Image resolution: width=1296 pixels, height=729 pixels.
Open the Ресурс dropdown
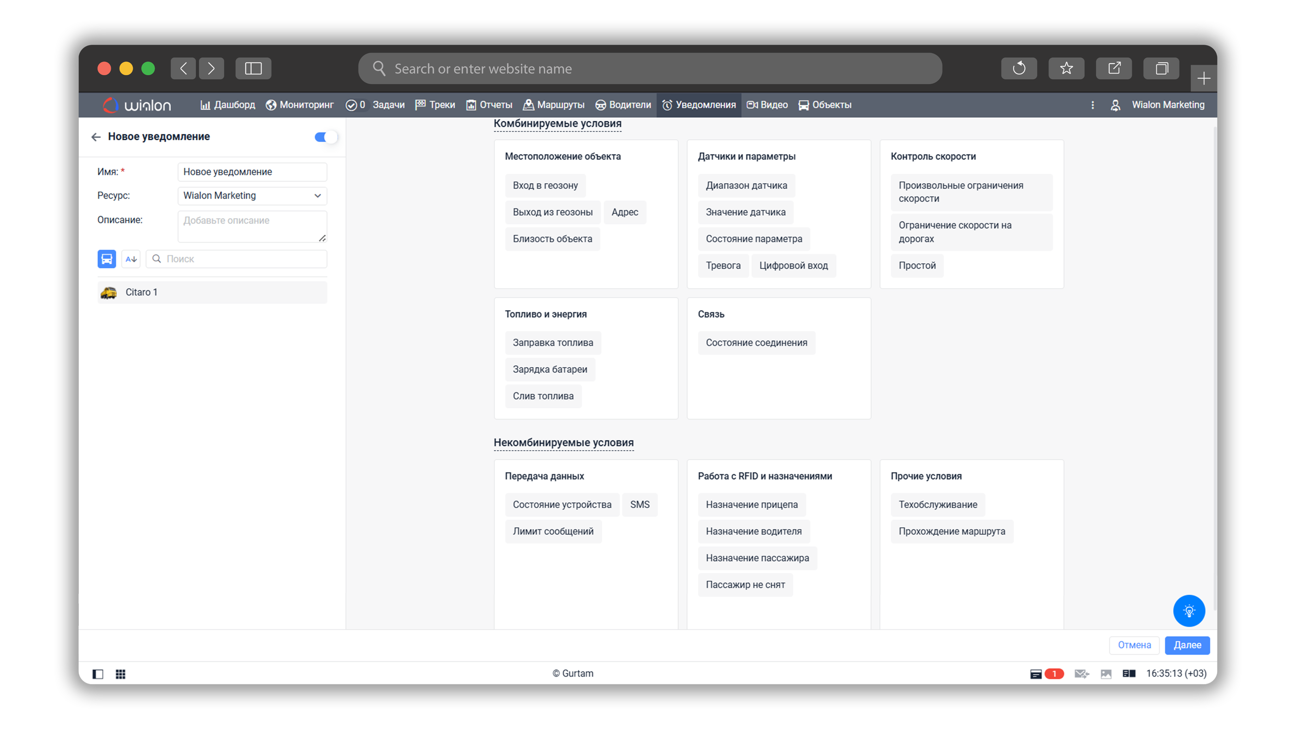[x=252, y=196]
